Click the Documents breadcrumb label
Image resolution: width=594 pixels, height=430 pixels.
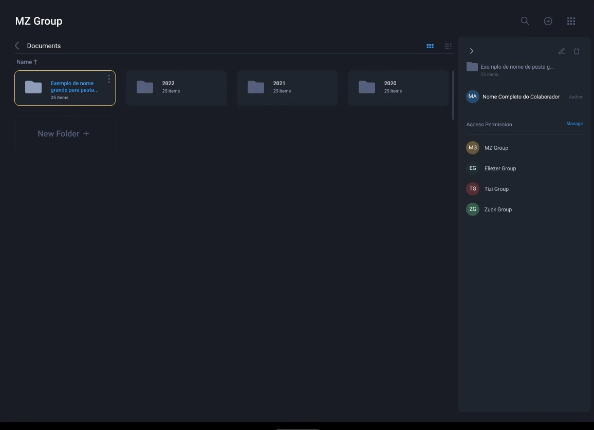pos(44,46)
